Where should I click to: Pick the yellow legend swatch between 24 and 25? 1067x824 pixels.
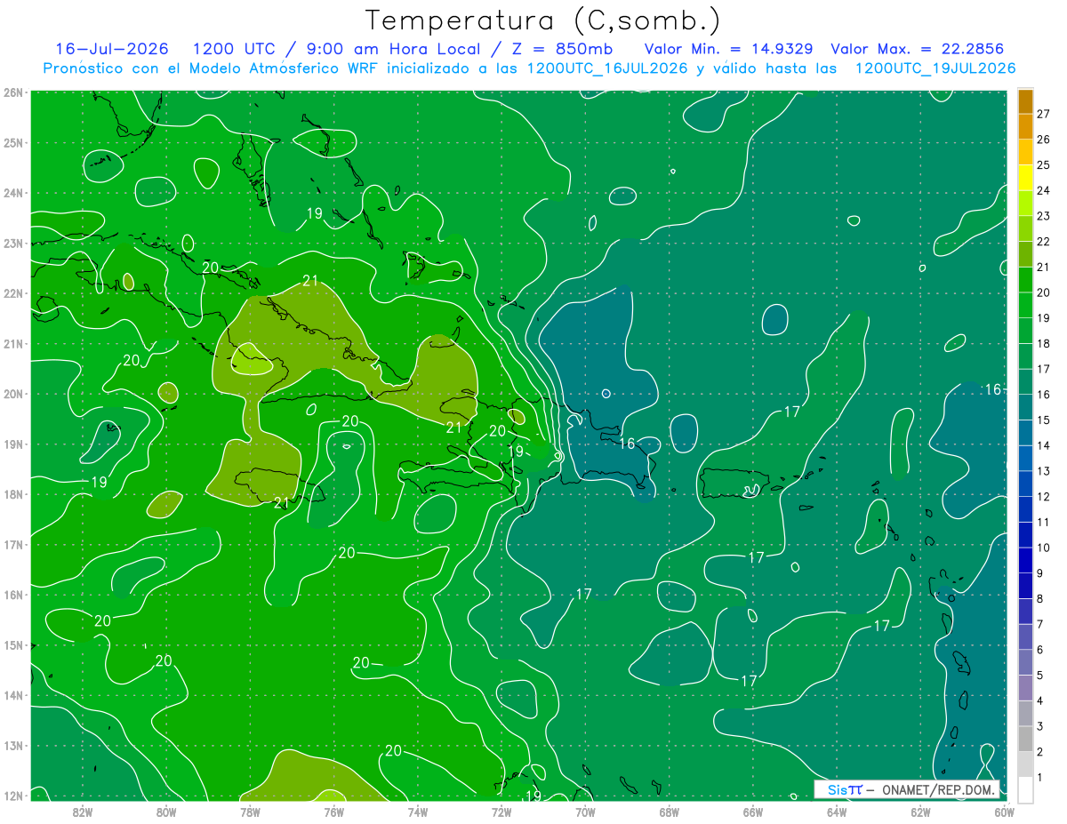1025,178
